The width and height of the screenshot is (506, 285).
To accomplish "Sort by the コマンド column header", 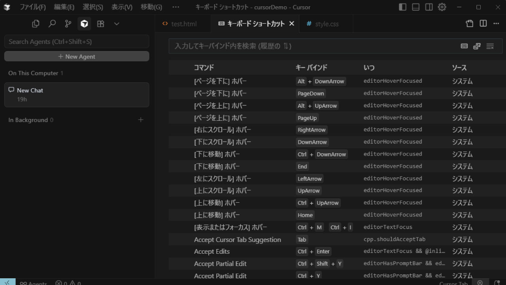I will 204,68.
